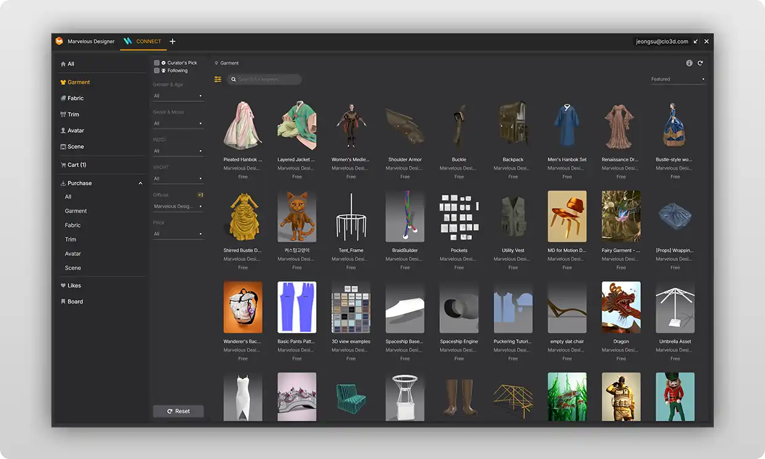Open a new tab with the plus icon
765x459 pixels.
point(173,41)
